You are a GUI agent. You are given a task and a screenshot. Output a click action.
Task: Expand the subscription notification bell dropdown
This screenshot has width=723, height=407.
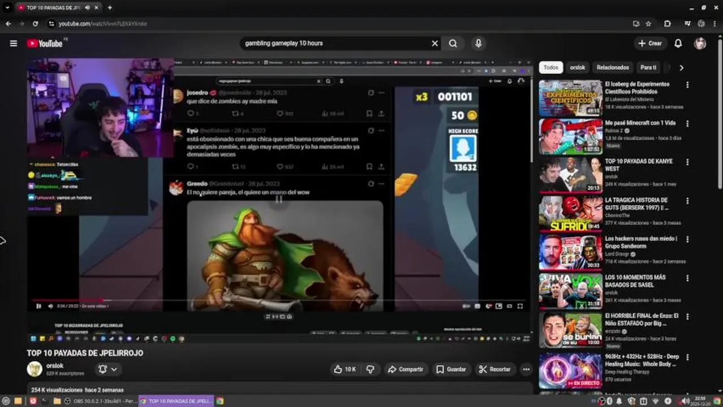click(108, 369)
